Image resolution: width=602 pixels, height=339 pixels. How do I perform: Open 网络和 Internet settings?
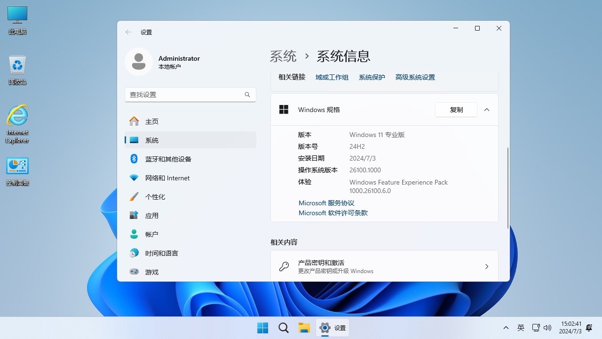click(x=167, y=178)
